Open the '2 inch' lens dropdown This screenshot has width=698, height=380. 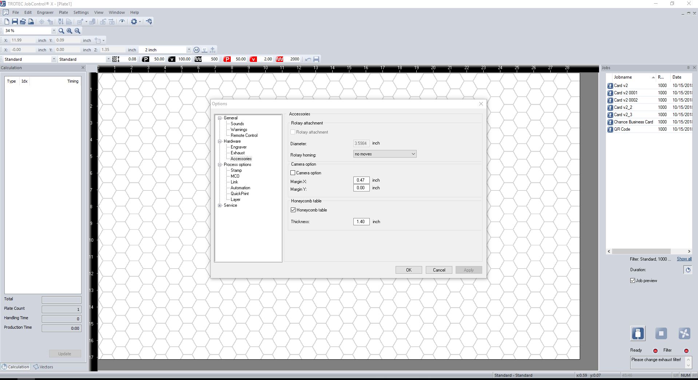tap(189, 50)
